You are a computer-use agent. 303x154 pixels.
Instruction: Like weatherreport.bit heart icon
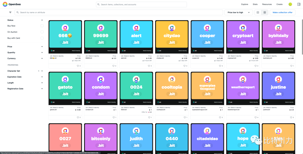[x=256, y=117]
